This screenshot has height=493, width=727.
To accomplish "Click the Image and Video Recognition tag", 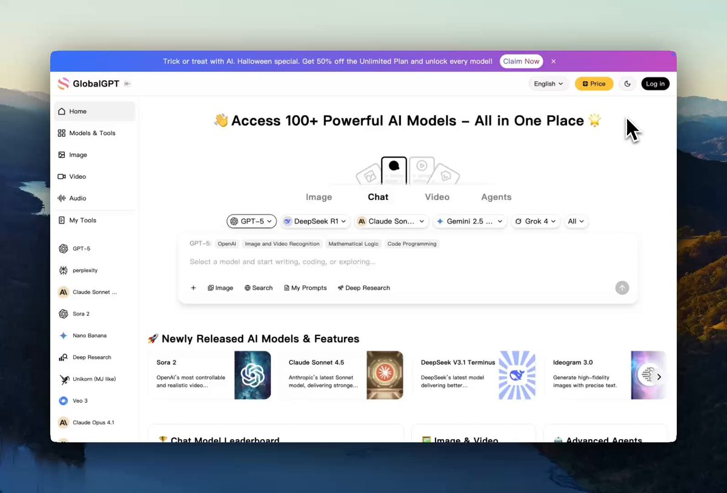I will click(282, 244).
